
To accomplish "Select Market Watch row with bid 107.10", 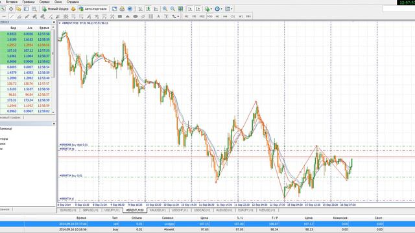I will [x=26, y=50].
